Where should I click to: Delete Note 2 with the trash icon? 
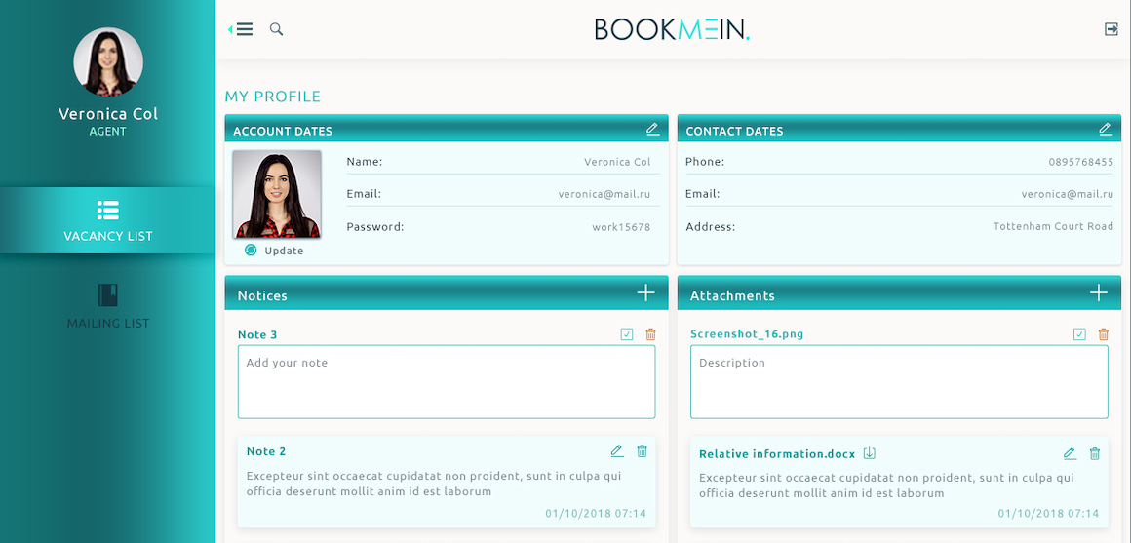[642, 451]
